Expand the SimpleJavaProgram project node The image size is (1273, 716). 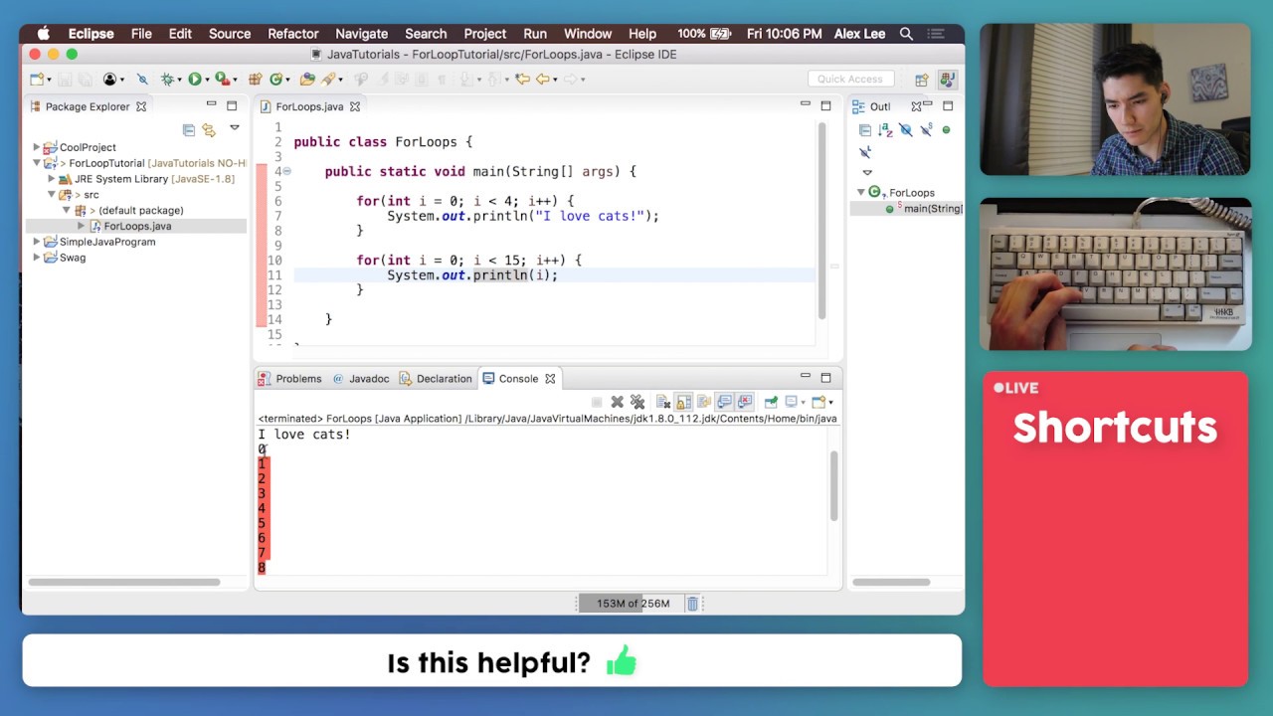point(37,242)
